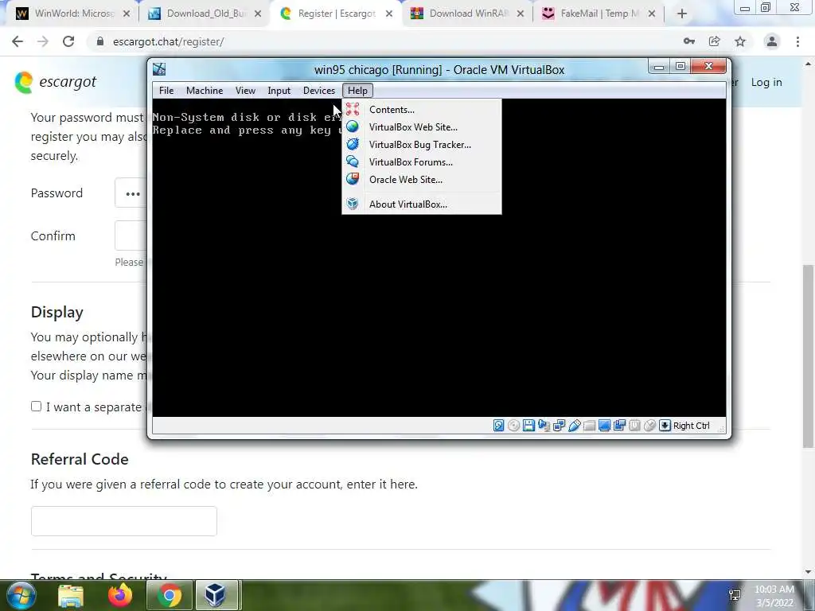Open the Windows Start orb
This screenshot has height=611, width=815.
20,595
